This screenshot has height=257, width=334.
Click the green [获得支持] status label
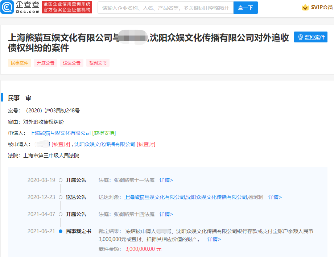104,133
